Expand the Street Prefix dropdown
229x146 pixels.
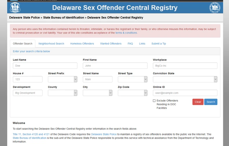point(63,79)
